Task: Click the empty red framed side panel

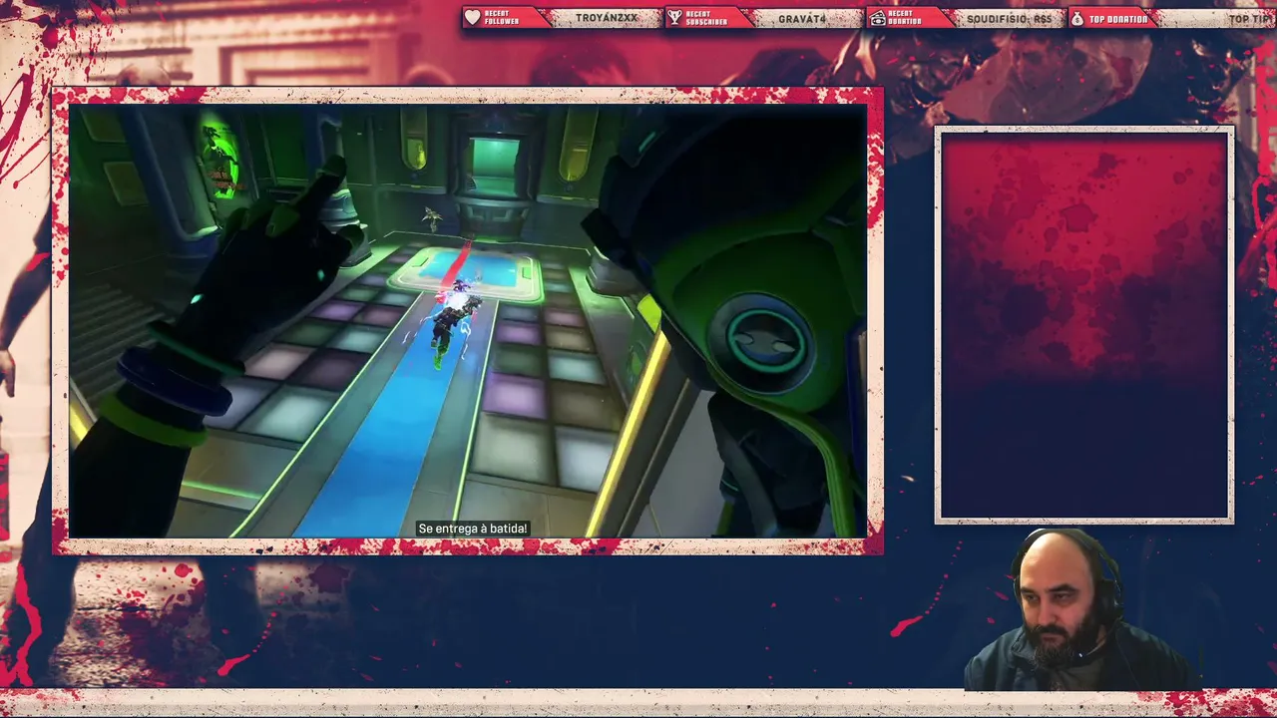Action: pos(1084,325)
